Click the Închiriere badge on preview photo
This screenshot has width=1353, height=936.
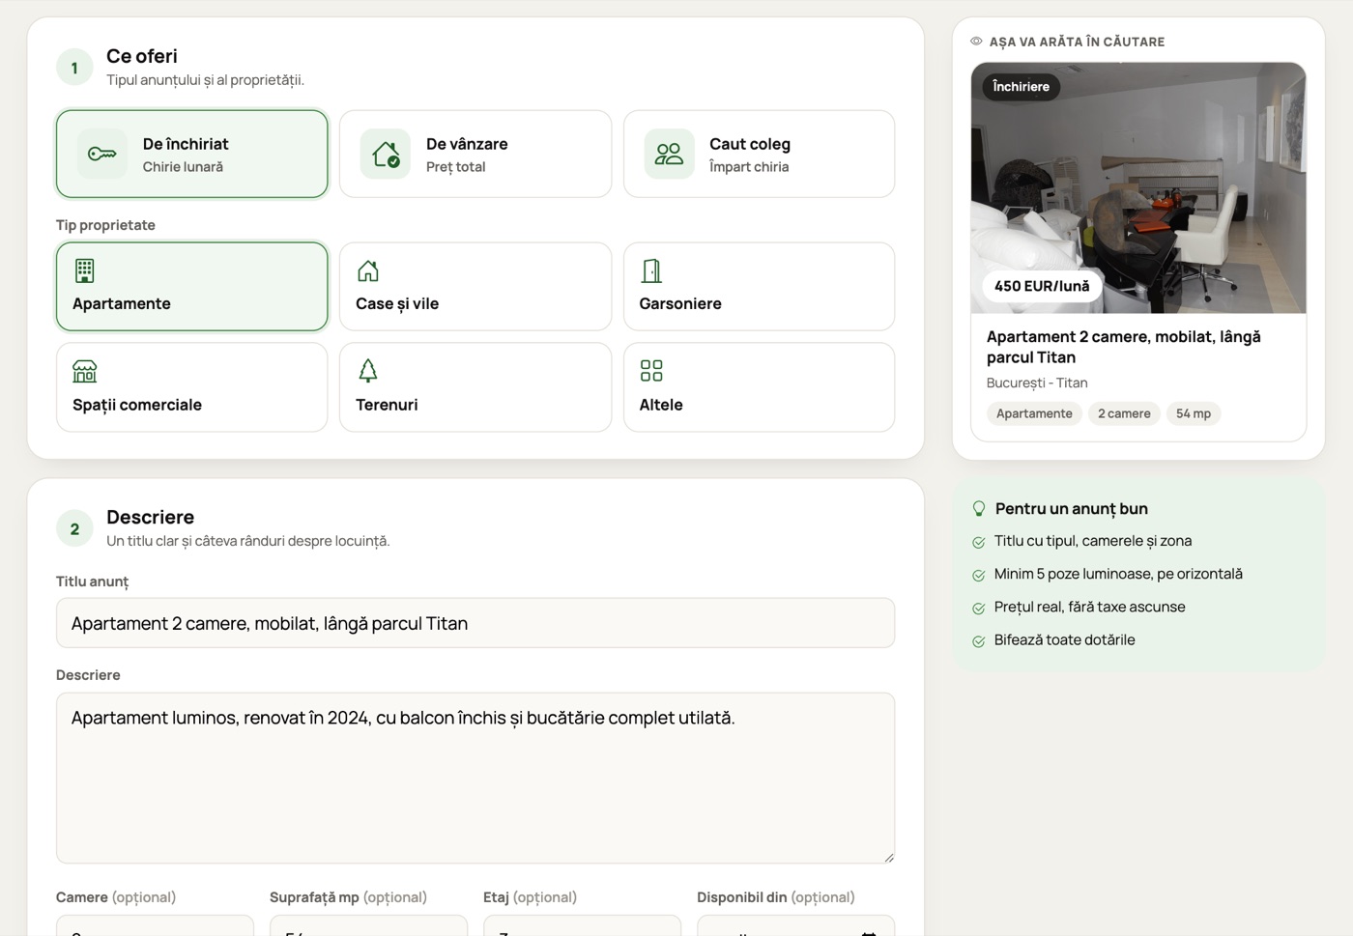(1022, 87)
